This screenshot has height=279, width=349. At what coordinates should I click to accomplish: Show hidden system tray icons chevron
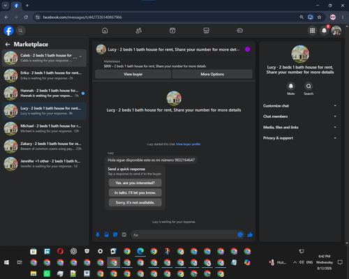(295, 262)
